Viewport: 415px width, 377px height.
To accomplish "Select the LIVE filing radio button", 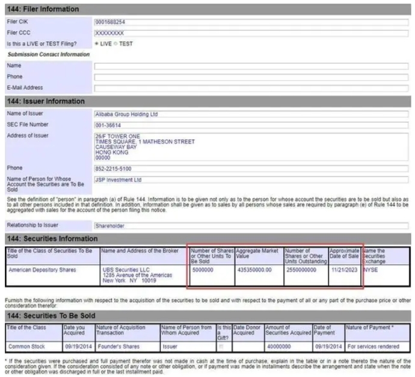I will coord(97,44).
